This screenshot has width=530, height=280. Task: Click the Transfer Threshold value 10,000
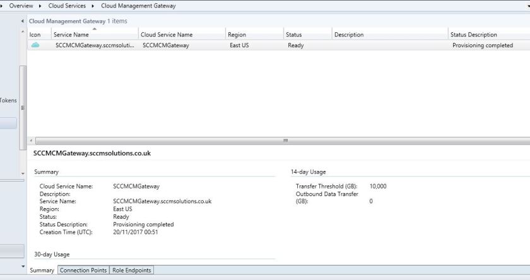pos(378,186)
